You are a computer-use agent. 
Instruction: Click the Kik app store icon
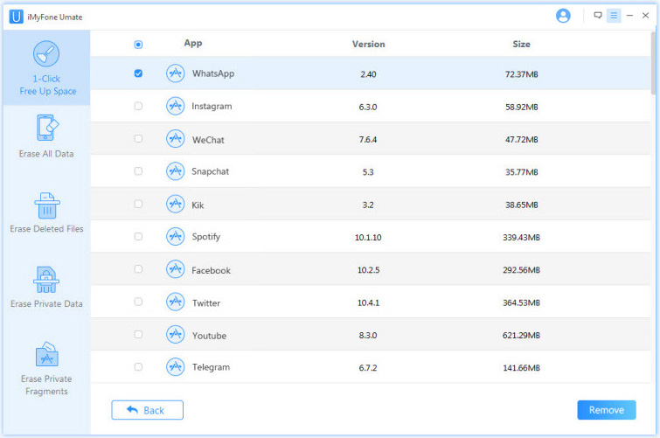[x=175, y=204]
